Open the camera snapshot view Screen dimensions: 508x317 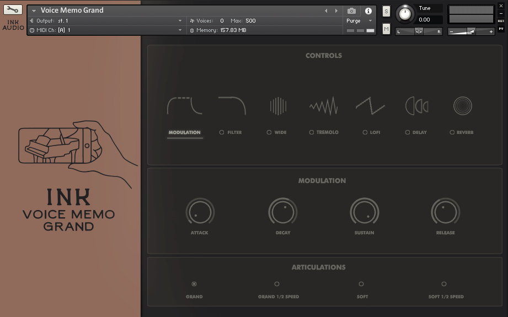[x=351, y=11]
